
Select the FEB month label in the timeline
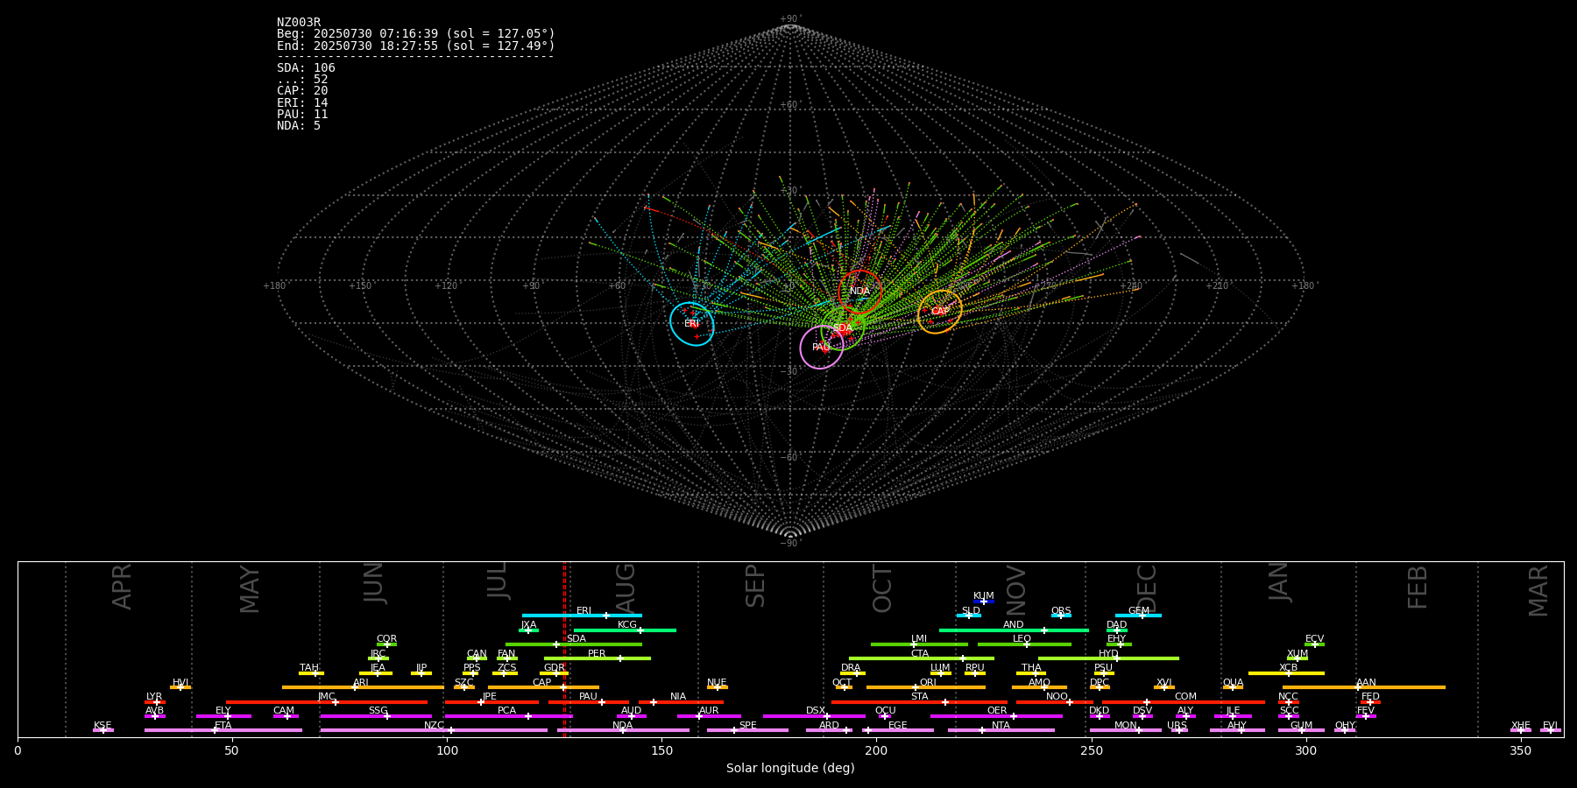pyautogui.click(x=1418, y=587)
